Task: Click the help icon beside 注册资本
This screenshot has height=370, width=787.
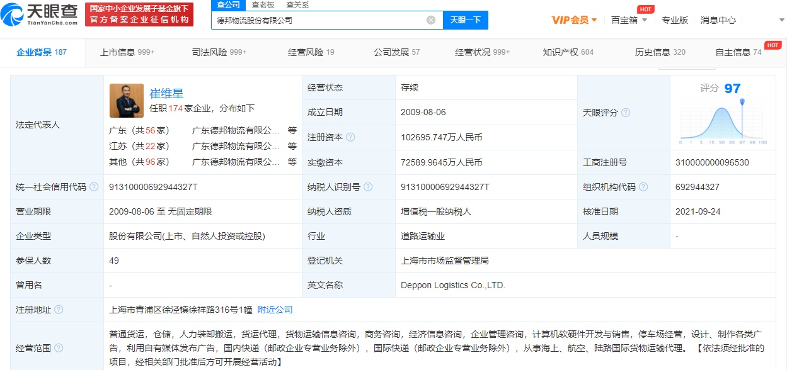Action: point(350,137)
